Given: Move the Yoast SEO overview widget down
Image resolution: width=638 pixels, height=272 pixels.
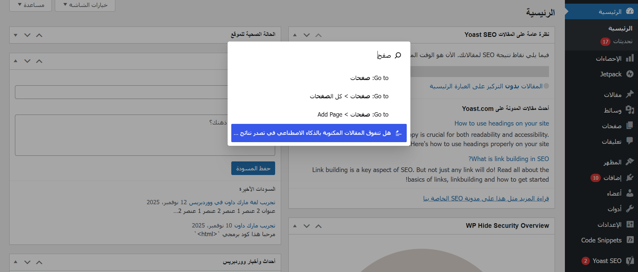Looking at the screenshot, I should tap(306, 35).
